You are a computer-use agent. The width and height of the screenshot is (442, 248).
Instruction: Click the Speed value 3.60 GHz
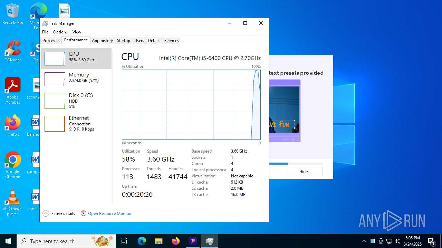click(161, 159)
